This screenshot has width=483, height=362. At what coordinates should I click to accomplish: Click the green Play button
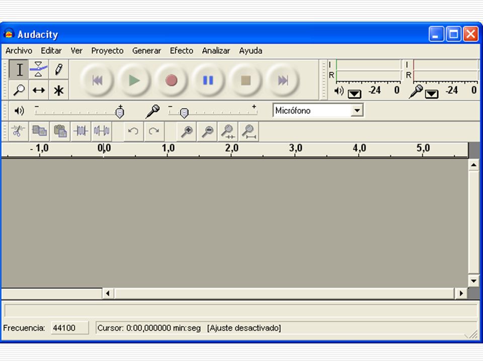click(x=134, y=80)
